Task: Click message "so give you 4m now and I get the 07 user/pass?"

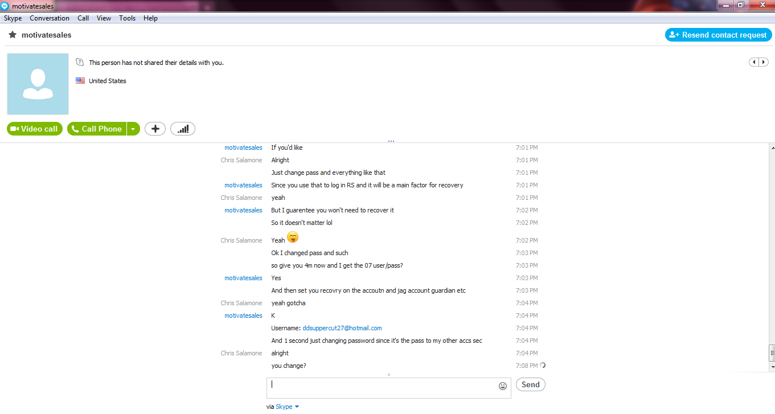Action: coord(337,265)
